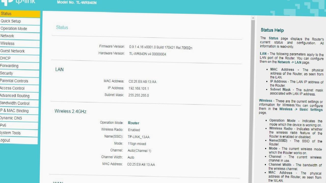This screenshot has height=183, width=326.
Task: Open the Wireless settings menu
Action: point(20,43)
